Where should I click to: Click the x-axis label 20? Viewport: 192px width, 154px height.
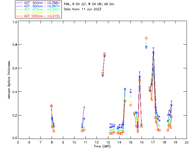click(187, 142)
